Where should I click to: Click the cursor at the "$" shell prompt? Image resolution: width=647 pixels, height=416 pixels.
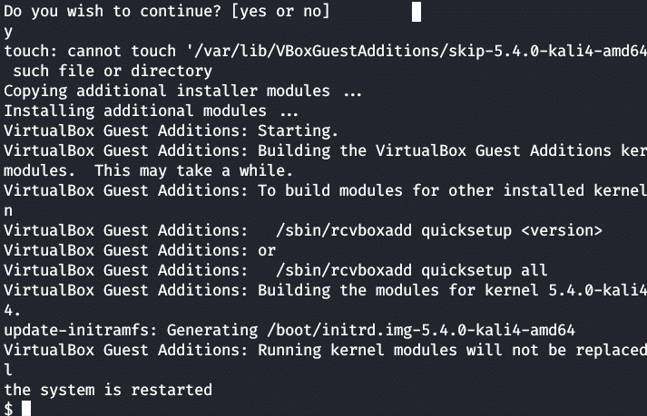[26, 409]
